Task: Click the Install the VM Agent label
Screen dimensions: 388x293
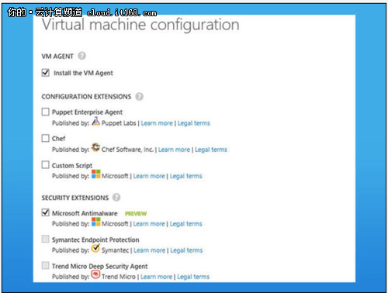Action: [83, 73]
